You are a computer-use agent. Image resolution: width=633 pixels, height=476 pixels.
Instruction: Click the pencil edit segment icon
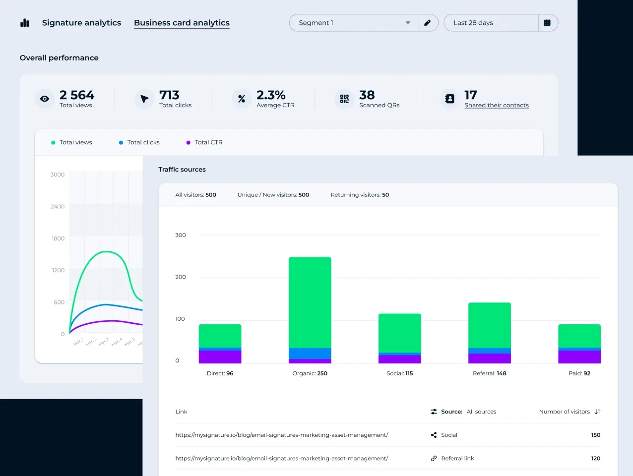(428, 23)
